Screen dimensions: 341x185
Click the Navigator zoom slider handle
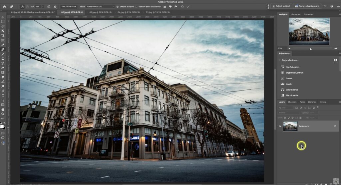(x=311, y=49)
